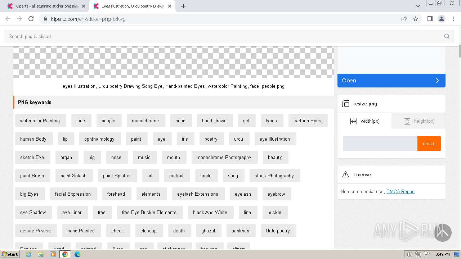
Task: Click the flag icon in system tray
Action: [427, 254]
